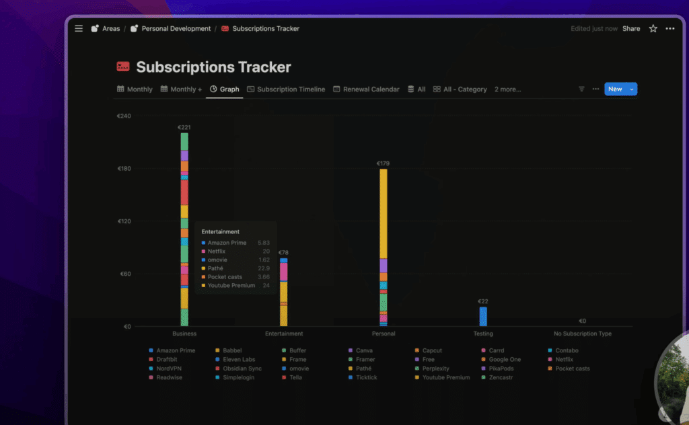Expand the New button dropdown arrow
This screenshot has width=689, height=425.
[x=631, y=89]
